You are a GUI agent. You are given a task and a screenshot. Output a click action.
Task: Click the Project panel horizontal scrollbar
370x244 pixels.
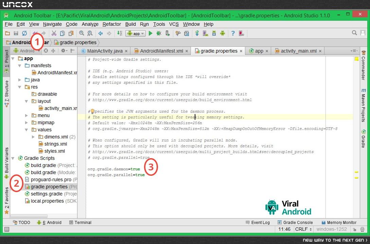pyautogui.click(x=29, y=216)
